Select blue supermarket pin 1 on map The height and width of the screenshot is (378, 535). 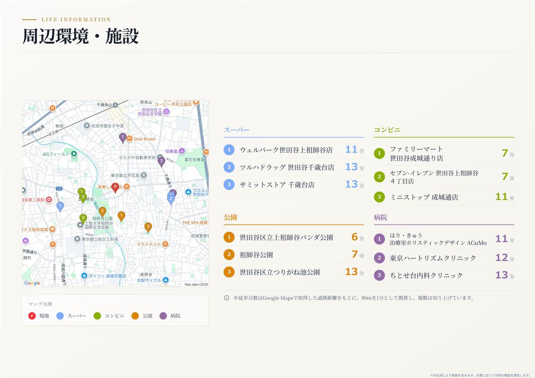pyautogui.click(x=60, y=206)
